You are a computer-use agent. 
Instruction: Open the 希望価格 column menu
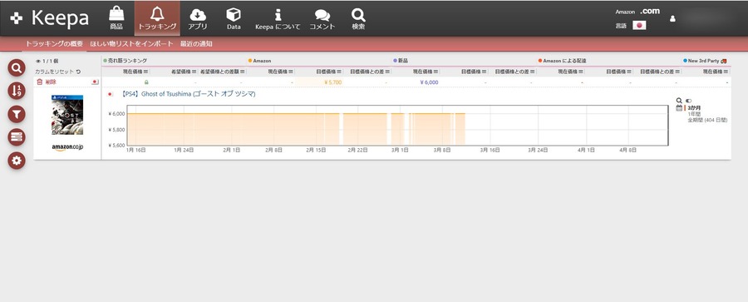[x=194, y=72]
